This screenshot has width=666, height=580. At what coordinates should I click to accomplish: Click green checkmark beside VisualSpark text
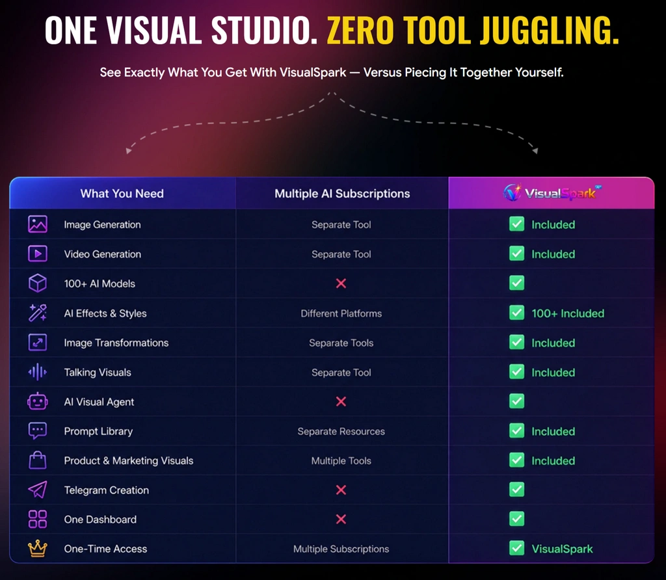click(516, 548)
